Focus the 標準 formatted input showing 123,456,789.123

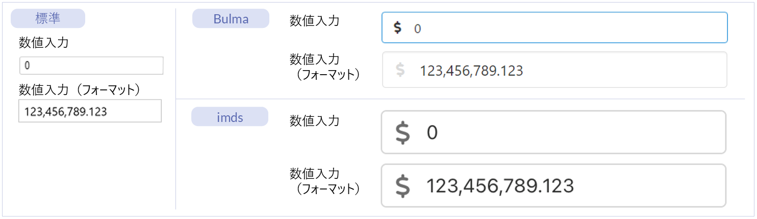90,111
